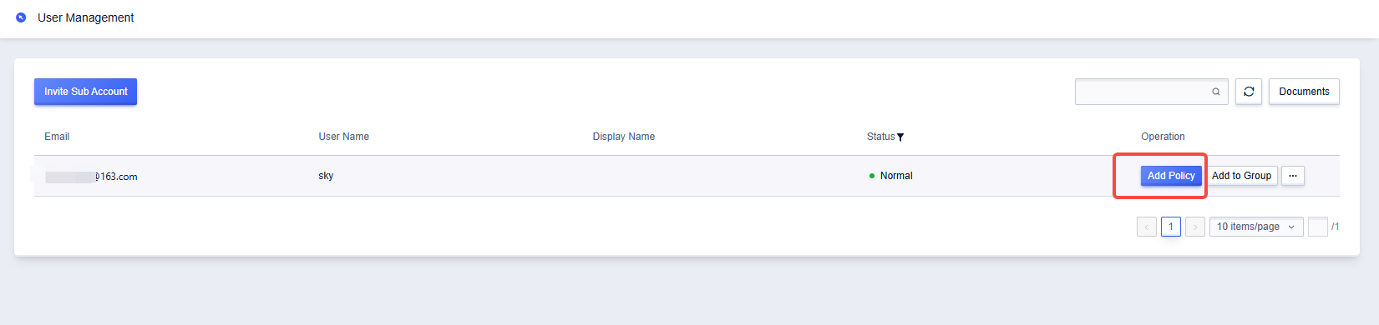Go to next page arrow
This screenshot has height=325, width=1379.
[x=1195, y=227]
